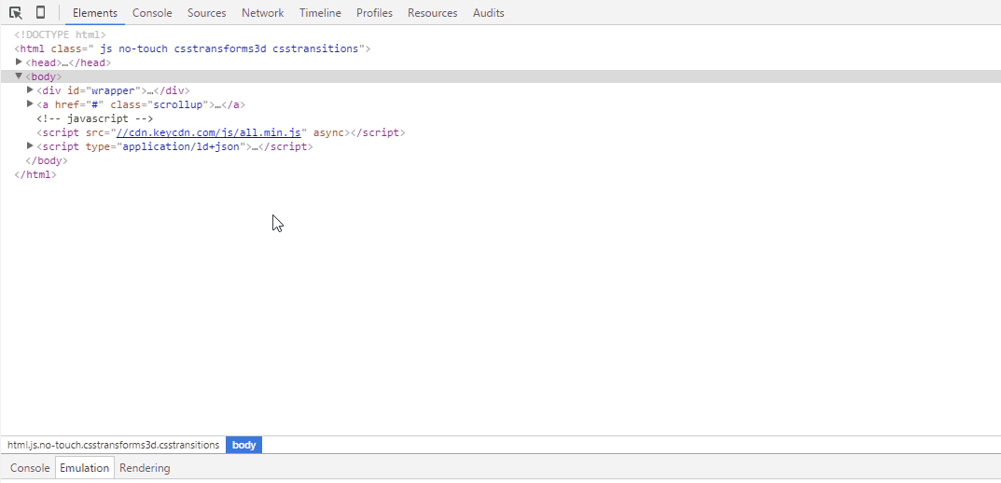Switch to drawer Rendering tab
Viewport: 1001px width, 483px height.
(x=145, y=468)
